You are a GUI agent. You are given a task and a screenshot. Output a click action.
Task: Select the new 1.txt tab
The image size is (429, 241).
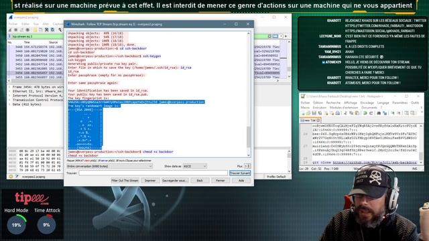pos(310,120)
